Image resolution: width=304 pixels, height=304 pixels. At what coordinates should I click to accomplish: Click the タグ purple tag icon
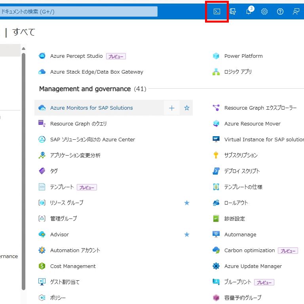(42, 171)
